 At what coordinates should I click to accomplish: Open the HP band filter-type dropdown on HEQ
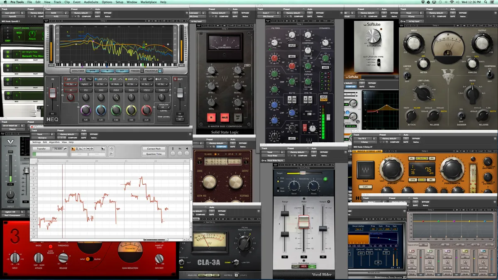click(70, 84)
